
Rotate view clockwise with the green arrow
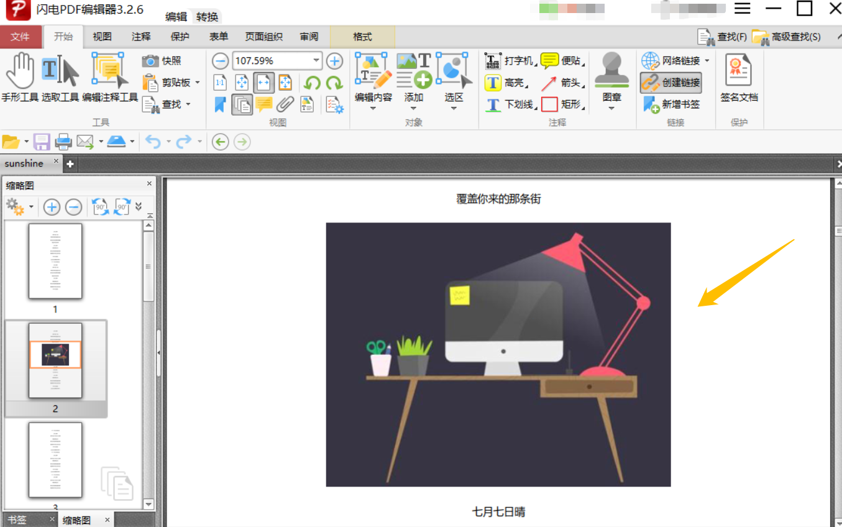(x=334, y=82)
